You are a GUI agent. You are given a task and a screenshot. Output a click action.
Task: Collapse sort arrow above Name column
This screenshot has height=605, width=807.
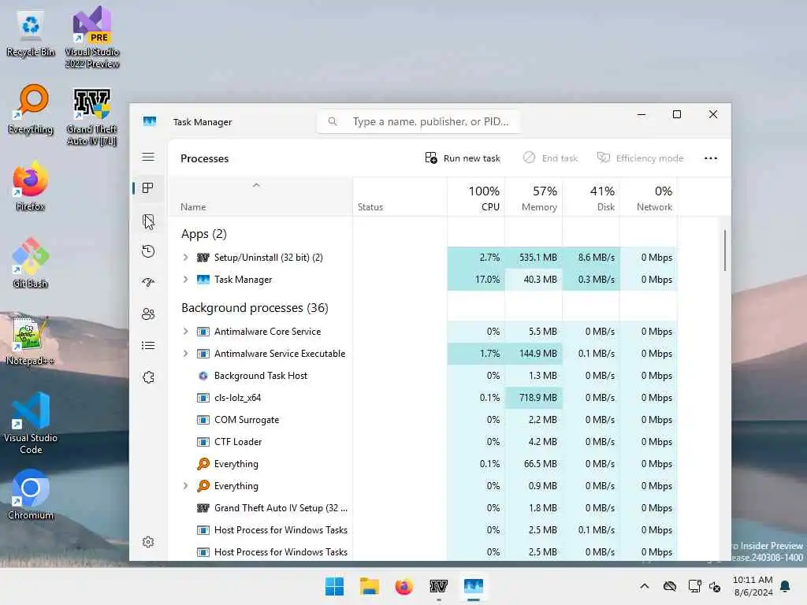pos(256,185)
